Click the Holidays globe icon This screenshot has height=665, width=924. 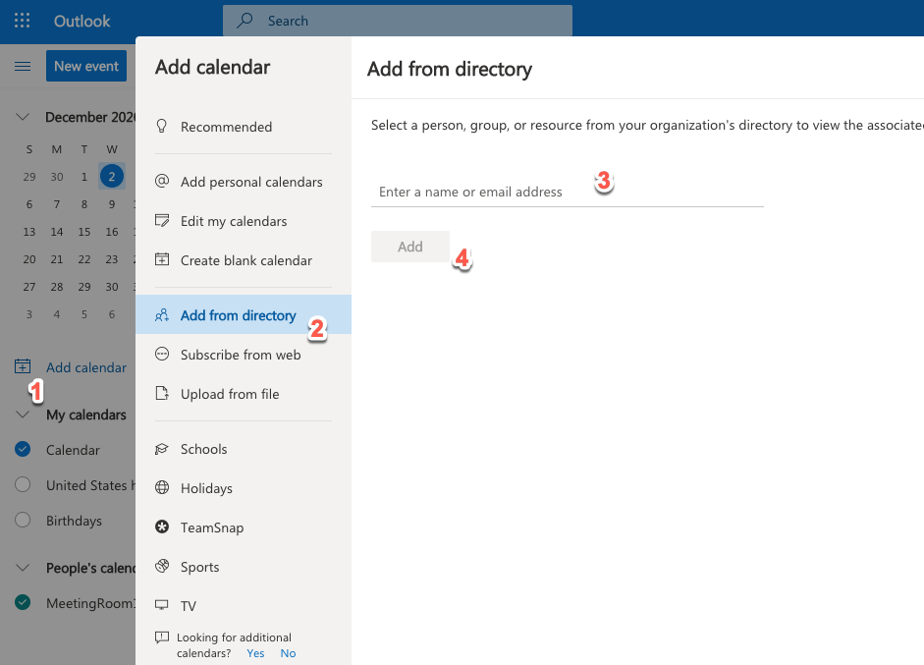pyautogui.click(x=161, y=487)
